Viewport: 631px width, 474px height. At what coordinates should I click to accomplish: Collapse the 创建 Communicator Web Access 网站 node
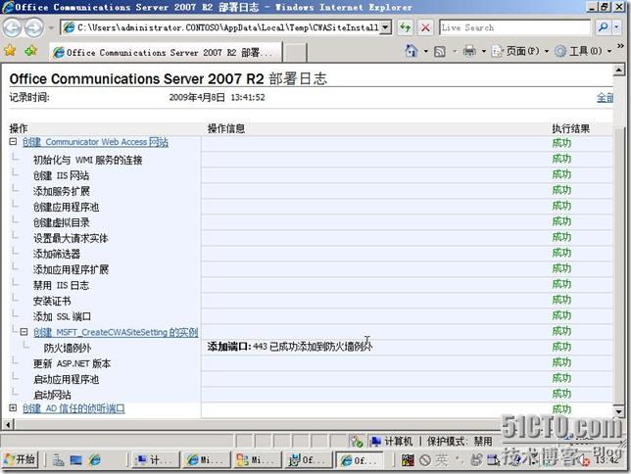point(13,142)
